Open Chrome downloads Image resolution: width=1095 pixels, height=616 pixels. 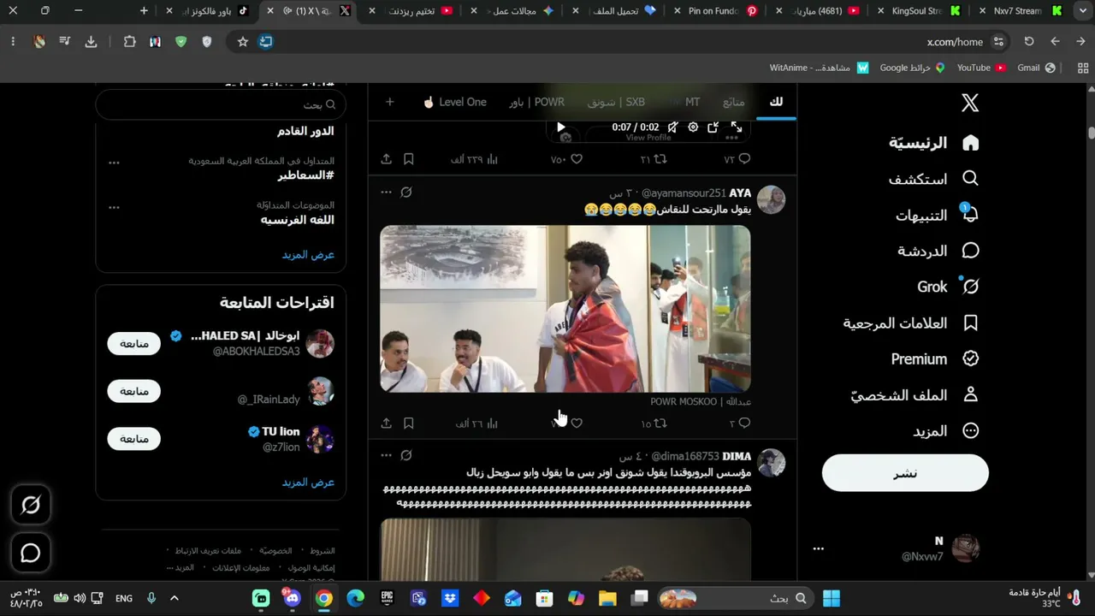pos(92,41)
